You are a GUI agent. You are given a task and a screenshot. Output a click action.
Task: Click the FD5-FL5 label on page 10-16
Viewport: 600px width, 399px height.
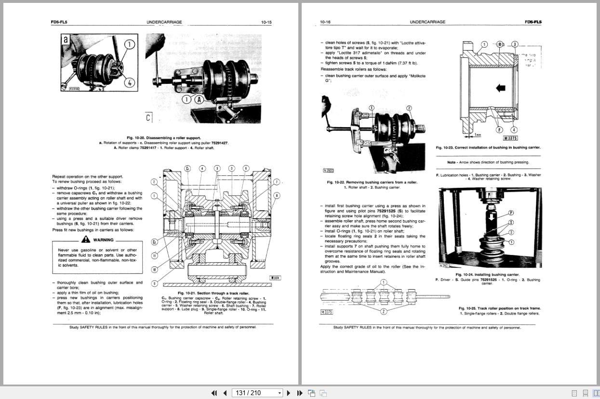(535, 21)
